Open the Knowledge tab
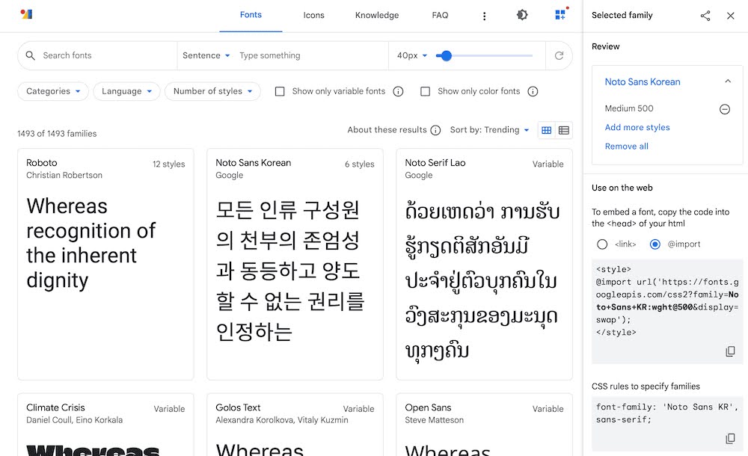This screenshot has height=456, width=748. (377, 15)
